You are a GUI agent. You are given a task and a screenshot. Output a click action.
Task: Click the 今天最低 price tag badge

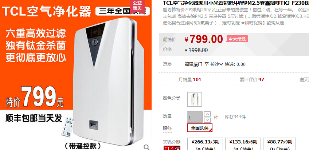click(x=237, y=39)
